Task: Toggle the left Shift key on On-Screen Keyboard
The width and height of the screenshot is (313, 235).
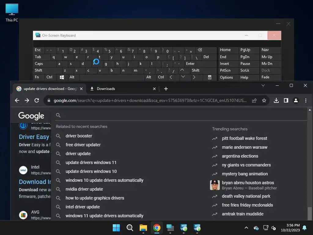Action: (x=47, y=70)
